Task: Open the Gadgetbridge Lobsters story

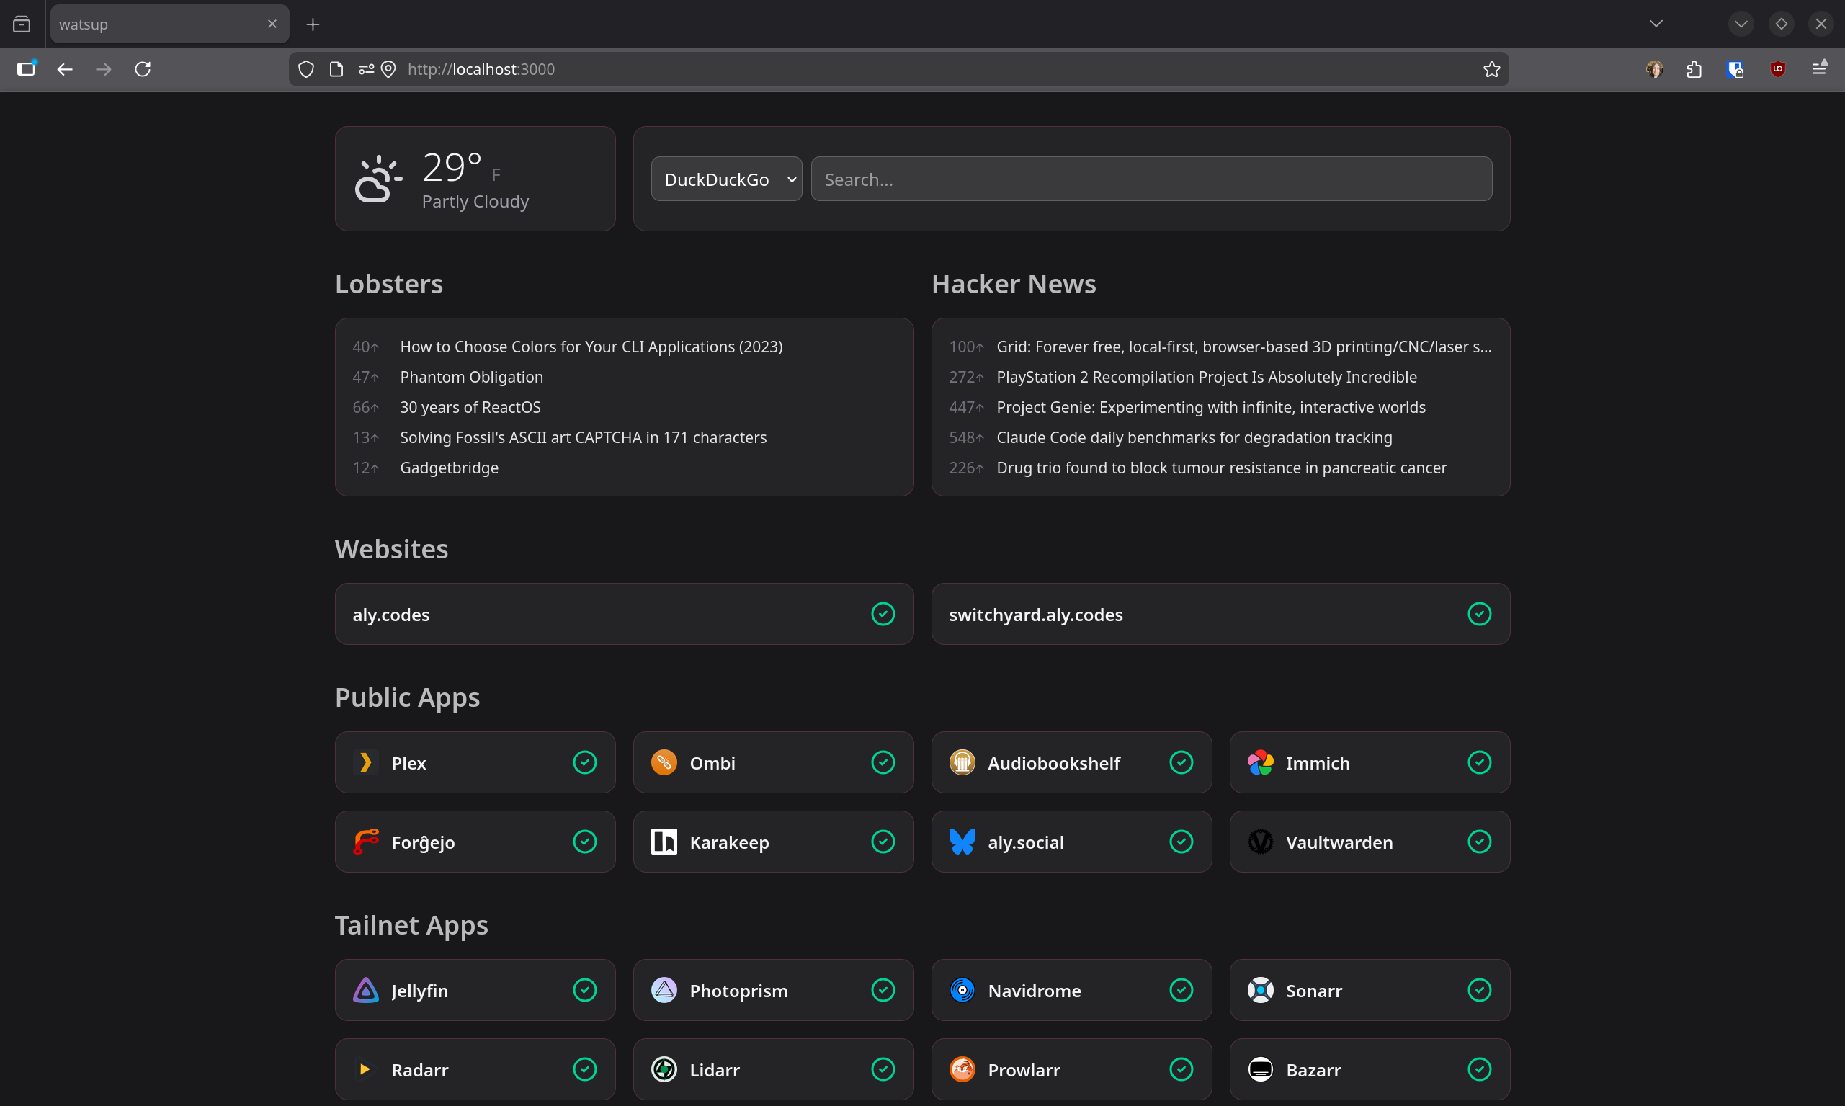Action: click(450, 468)
